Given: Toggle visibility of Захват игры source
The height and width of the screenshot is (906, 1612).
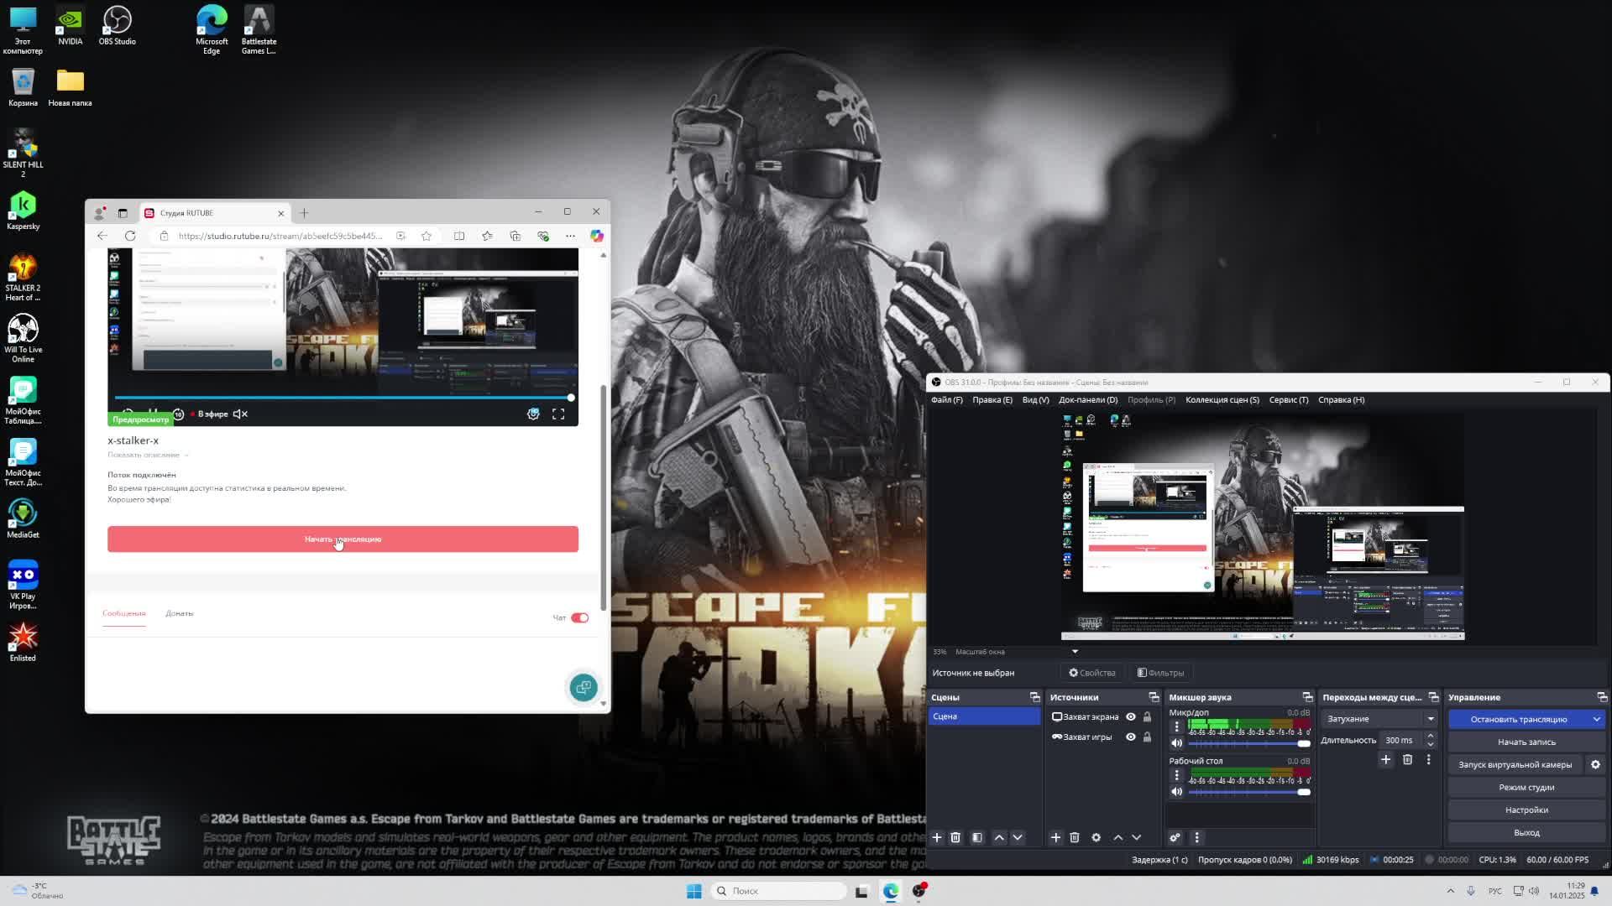Looking at the screenshot, I should click(1131, 737).
